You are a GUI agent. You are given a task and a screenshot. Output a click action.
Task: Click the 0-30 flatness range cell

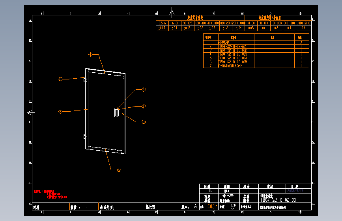click(251, 23)
